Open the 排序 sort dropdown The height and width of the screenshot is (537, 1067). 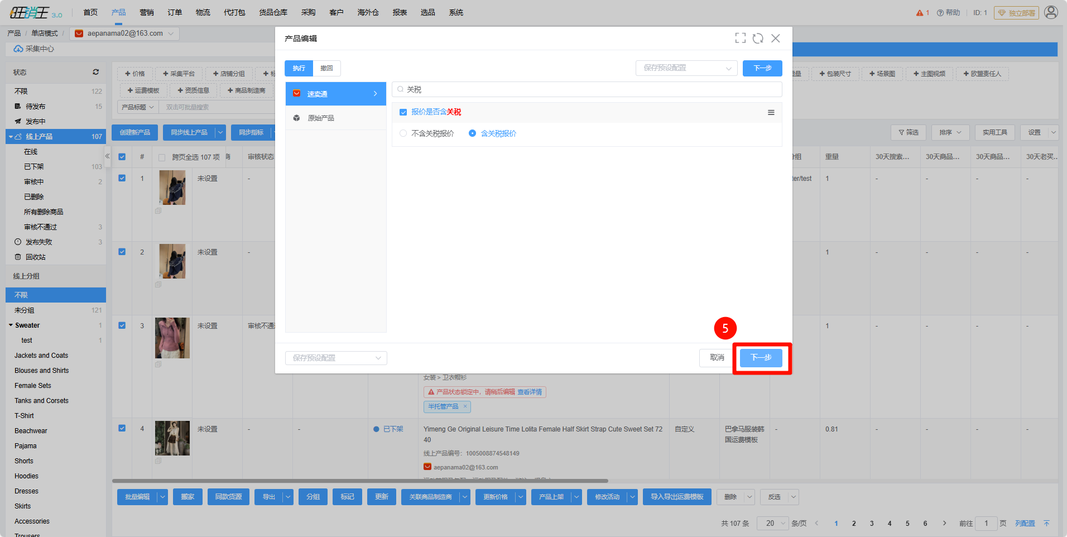(x=950, y=132)
